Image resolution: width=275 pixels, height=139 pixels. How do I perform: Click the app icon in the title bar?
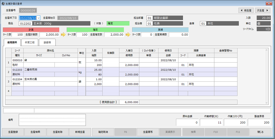[x=3, y=3]
